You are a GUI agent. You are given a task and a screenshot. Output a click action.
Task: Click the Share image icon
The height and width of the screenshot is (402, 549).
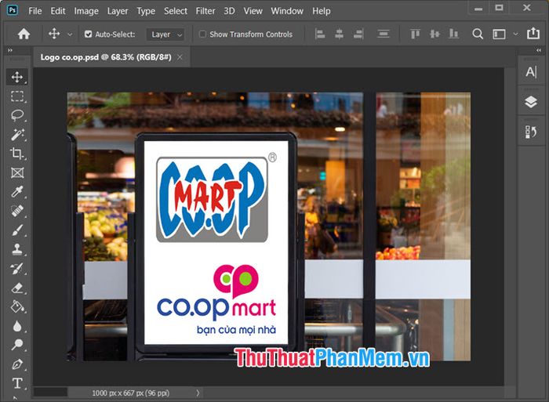pos(533,33)
